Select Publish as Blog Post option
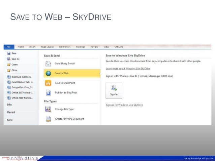 pos(72,93)
